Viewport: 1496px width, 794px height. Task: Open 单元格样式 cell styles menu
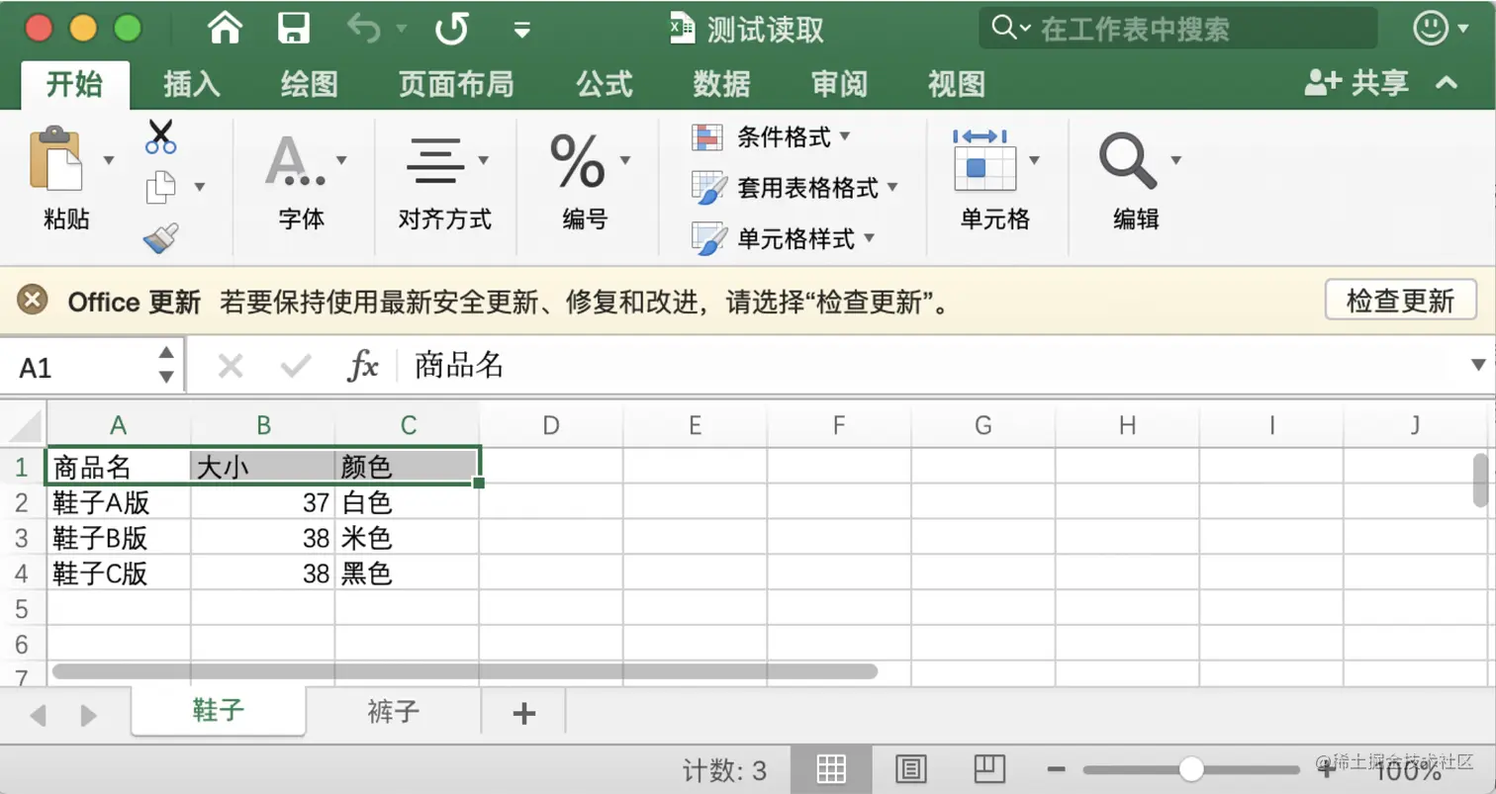783,238
